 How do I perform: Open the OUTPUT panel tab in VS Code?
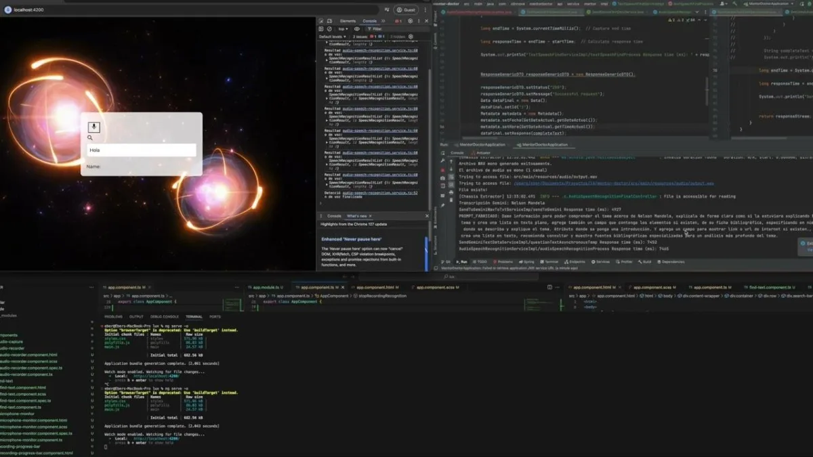[x=136, y=317]
